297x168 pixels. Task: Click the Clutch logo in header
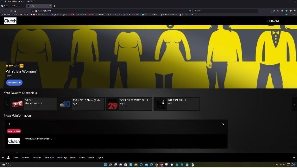(x=10, y=21)
